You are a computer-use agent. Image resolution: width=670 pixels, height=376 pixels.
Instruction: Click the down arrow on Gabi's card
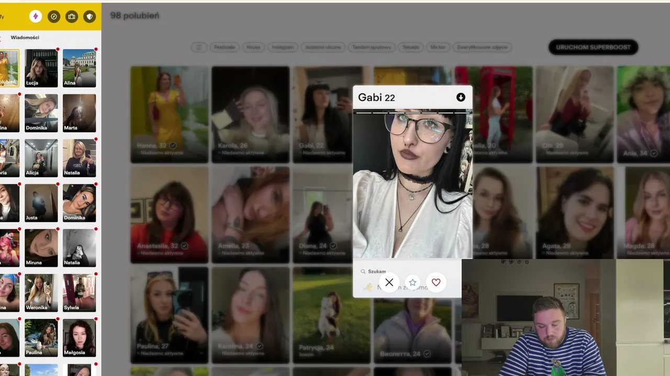point(461,97)
